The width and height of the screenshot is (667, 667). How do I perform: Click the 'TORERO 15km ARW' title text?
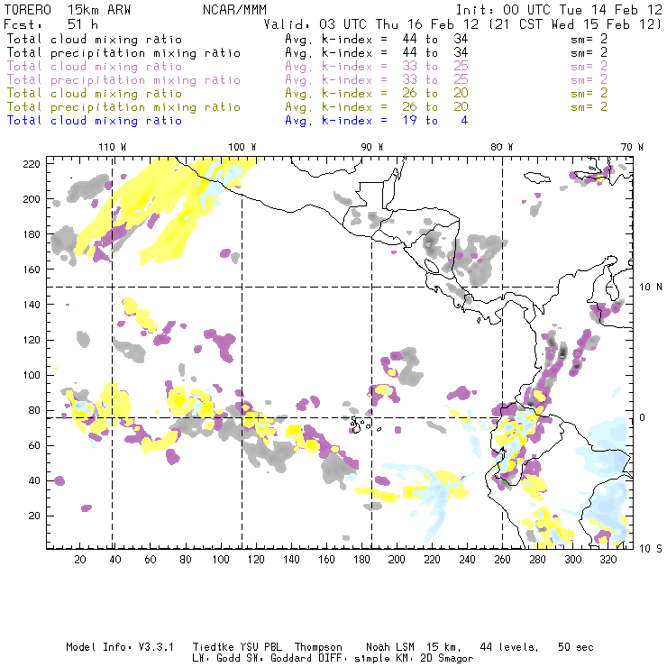pos(68,10)
